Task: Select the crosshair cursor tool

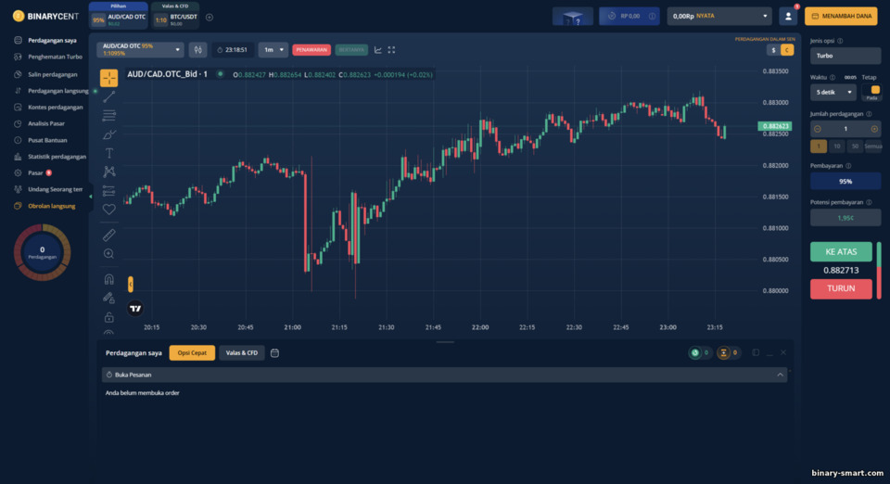Action: pyautogui.click(x=109, y=78)
